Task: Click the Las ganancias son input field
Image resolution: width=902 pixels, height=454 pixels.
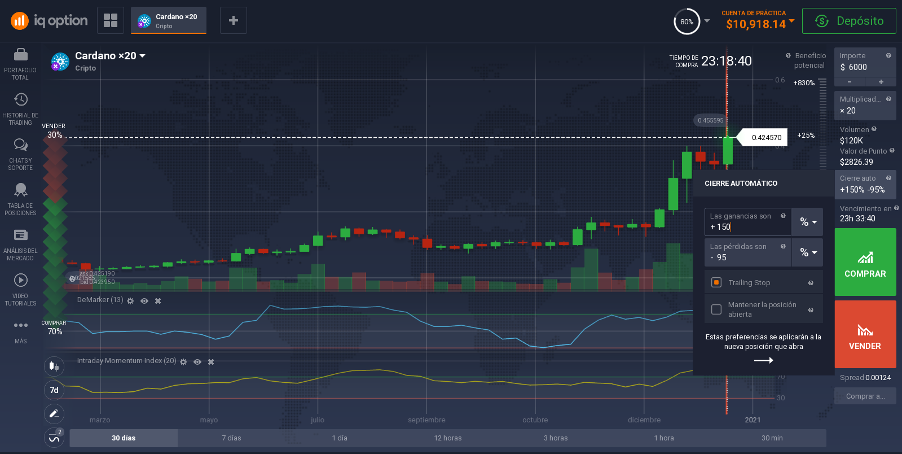Action: (747, 222)
